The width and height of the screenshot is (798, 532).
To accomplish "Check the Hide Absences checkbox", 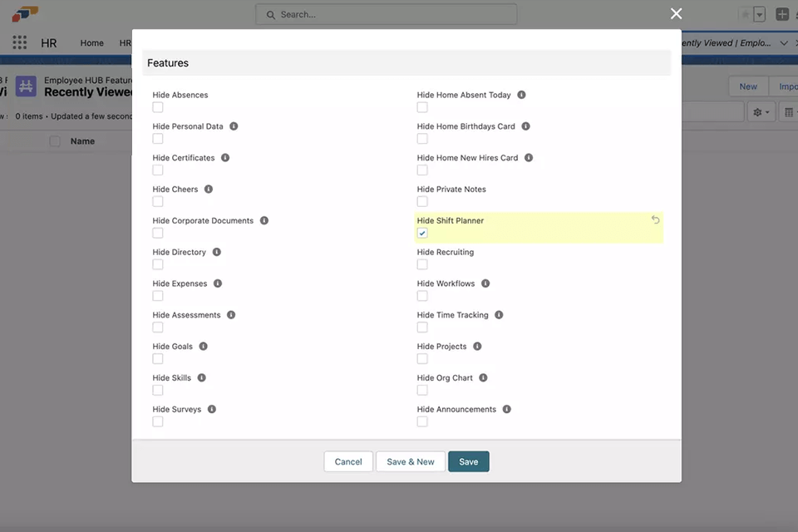I will click(x=158, y=107).
